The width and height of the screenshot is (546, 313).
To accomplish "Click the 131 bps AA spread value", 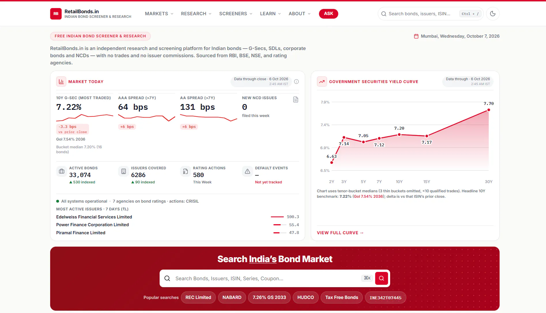I will [197, 107].
